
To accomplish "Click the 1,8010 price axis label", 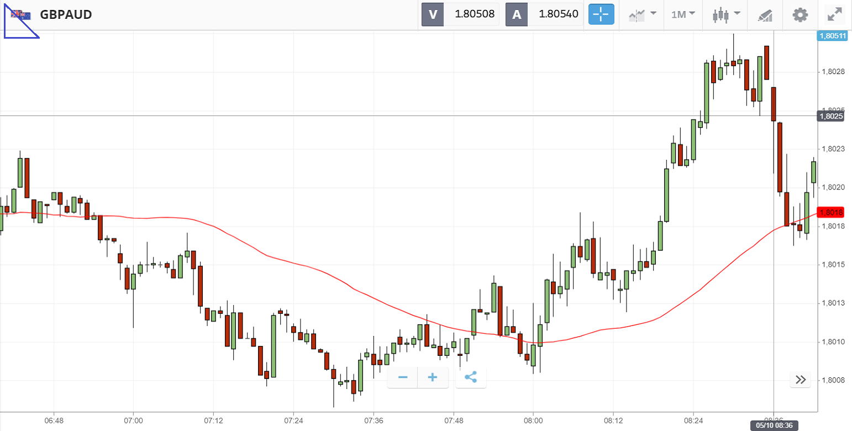I will pos(832,341).
